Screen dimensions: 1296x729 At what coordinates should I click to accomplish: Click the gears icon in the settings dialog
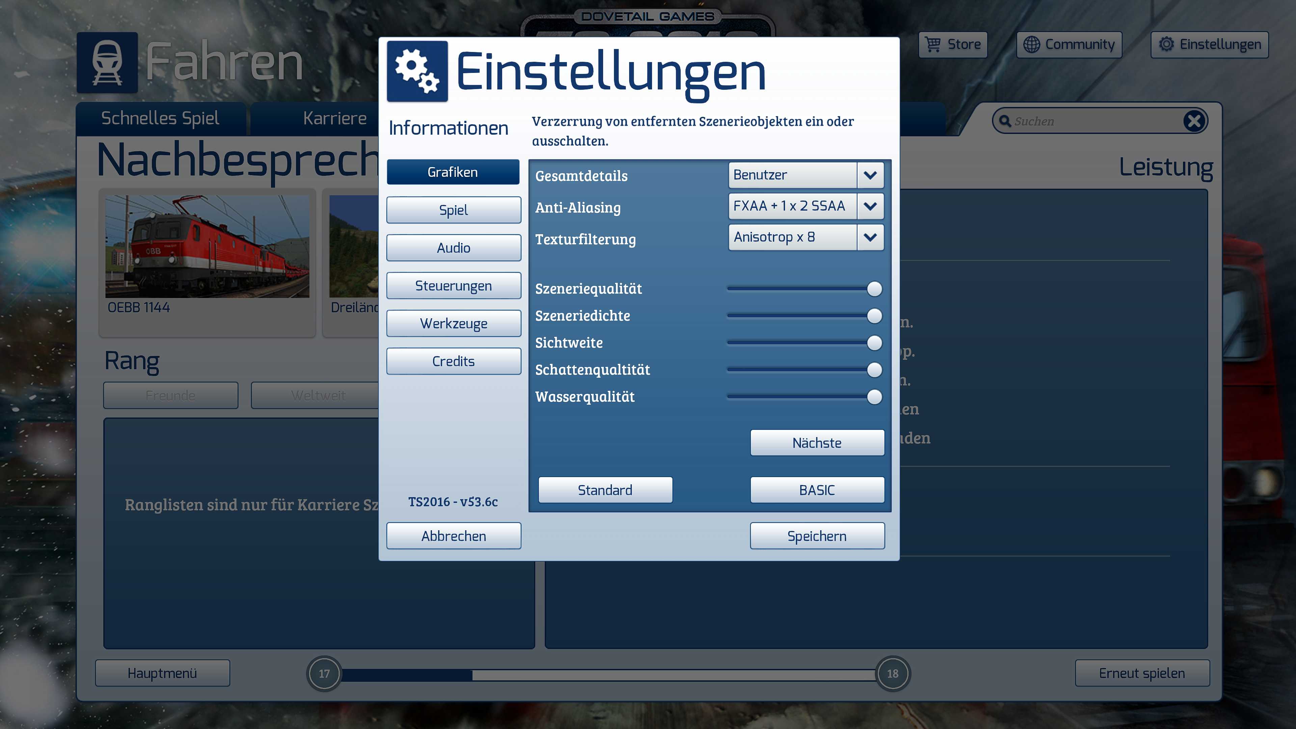tap(417, 72)
